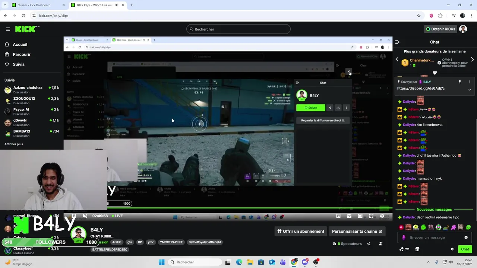Open the discord.gg link in pinned message
Image resolution: width=477 pixels, height=268 pixels.
pyautogui.click(x=421, y=89)
